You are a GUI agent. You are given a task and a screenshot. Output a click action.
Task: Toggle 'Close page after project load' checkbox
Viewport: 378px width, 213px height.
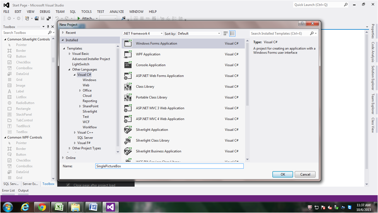pyautogui.click(x=68, y=185)
